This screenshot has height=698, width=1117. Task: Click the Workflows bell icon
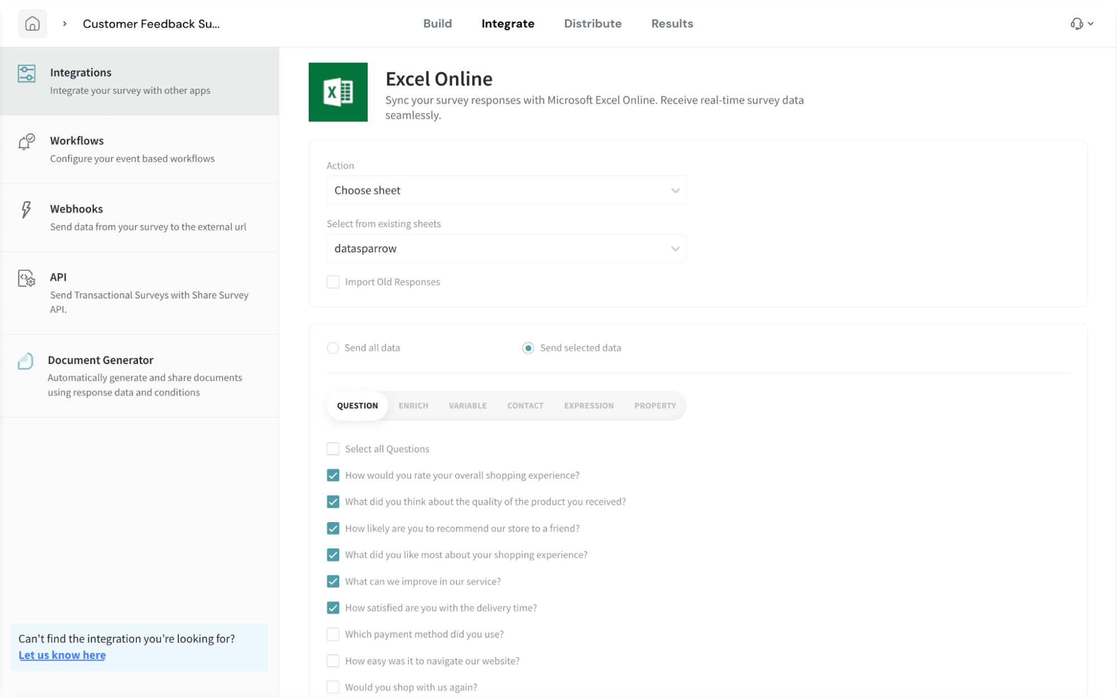click(x=26, y=141)
